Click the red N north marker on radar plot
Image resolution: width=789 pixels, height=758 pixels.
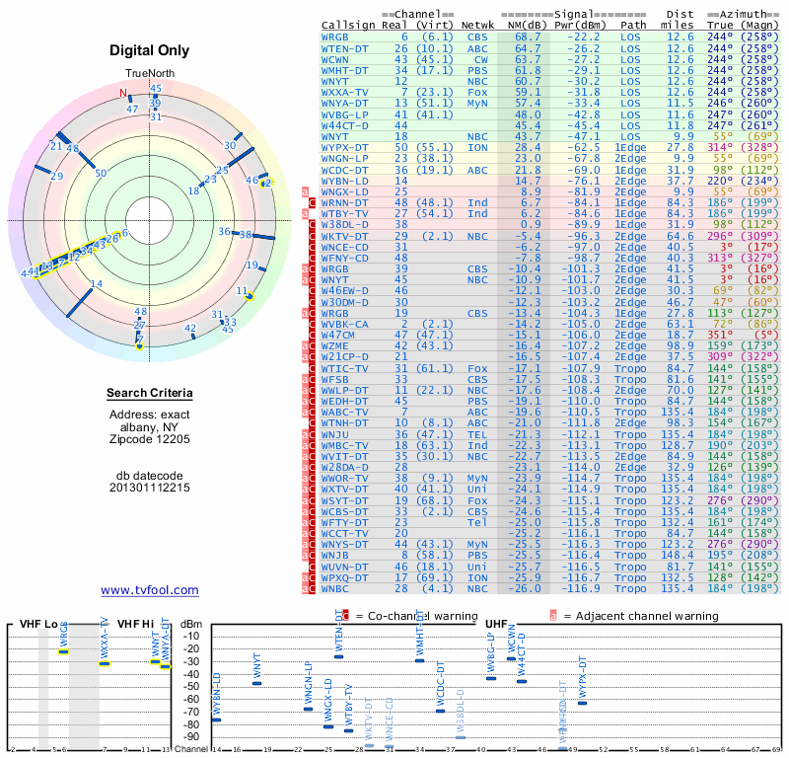124,94
